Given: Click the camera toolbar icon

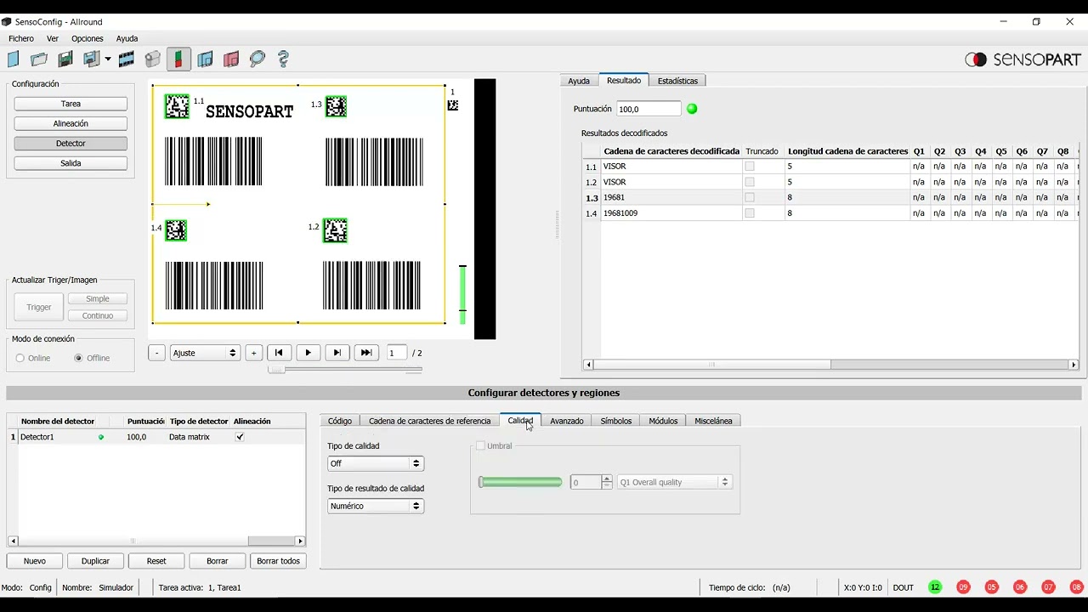Looking at the screenshot, I should pyautogui.click(x=153, y=59).
